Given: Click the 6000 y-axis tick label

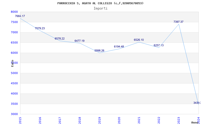Looking at the screenshot, I should pos(14,53).
